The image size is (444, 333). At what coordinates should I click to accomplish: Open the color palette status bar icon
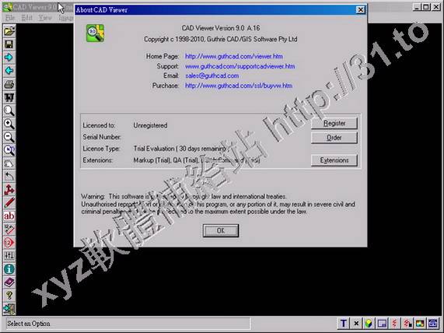pyautogui.click(x=420, y=324)
